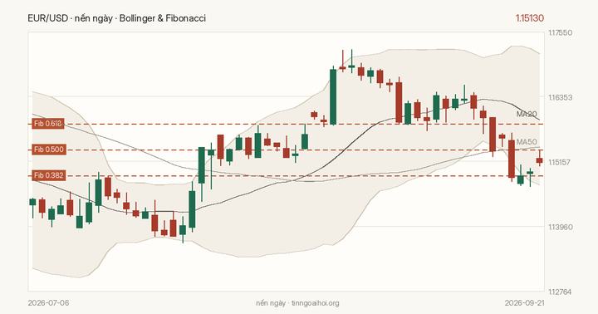Click the Fib 0.382 level label

[x=48, y=175]
